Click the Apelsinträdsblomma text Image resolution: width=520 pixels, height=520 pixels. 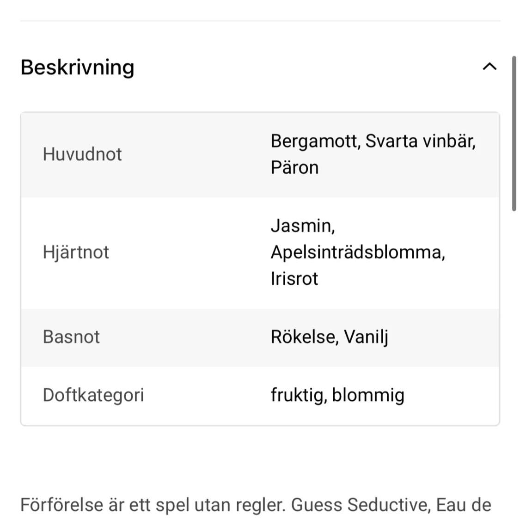(x=358, y=252)
